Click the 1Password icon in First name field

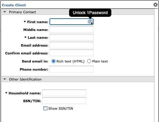click(x=90, y=22)
